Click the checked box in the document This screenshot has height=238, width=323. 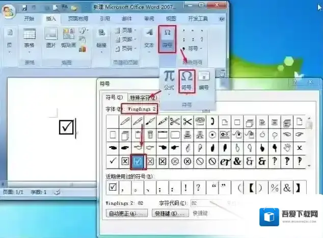67,127
